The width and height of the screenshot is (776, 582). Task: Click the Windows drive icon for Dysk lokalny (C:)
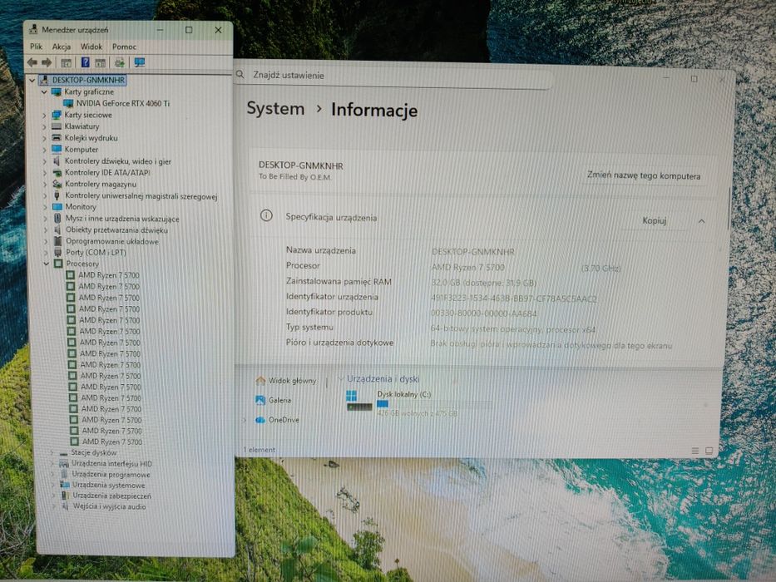point(359,401)
